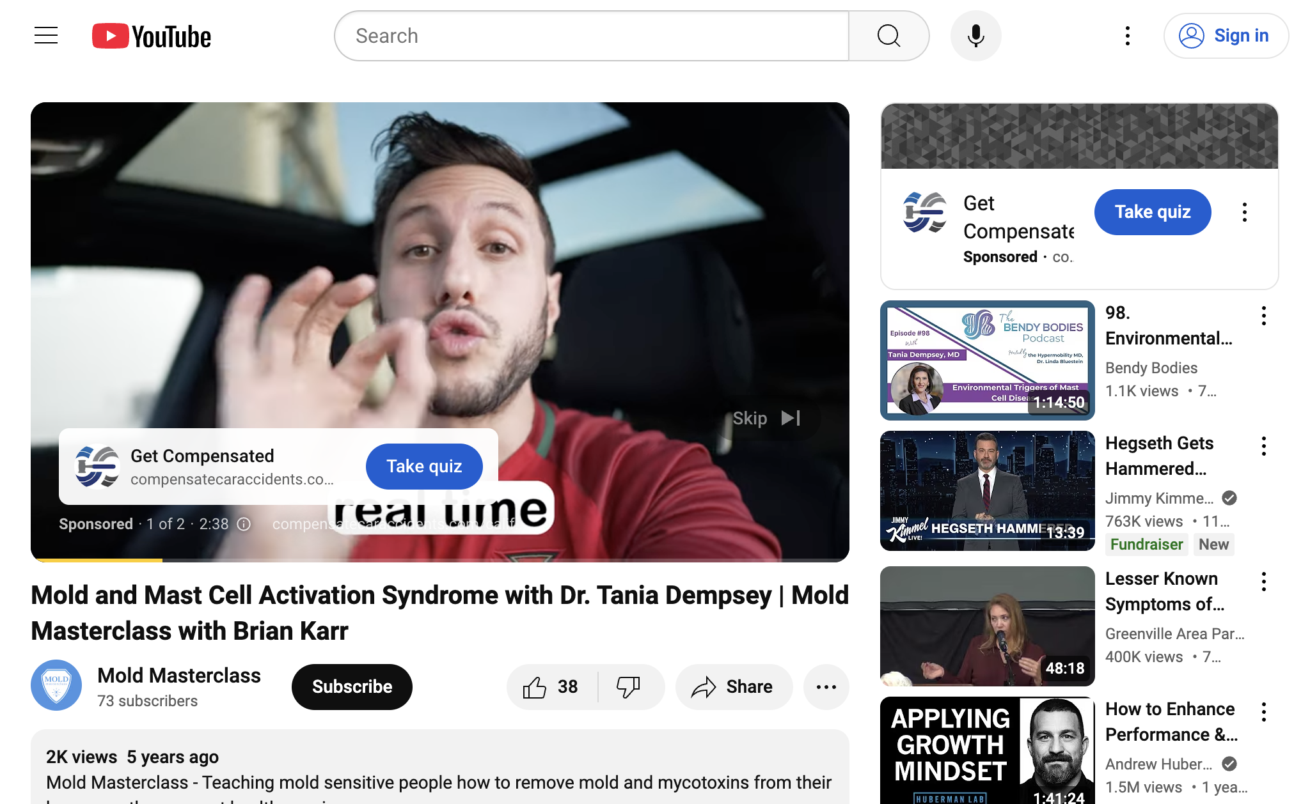This screenshot has height=804, width=1310.
Task: Open Andrew Huber... channel name
Action: 1159,764
